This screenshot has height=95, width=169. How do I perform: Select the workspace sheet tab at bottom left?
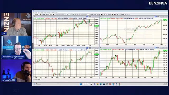(x=39, y=80)
